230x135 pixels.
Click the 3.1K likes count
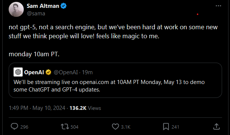tap(126, 127)
